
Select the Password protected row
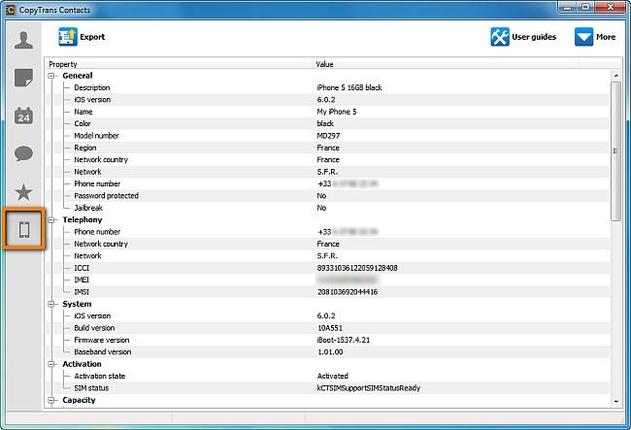[x=328, y=196]
